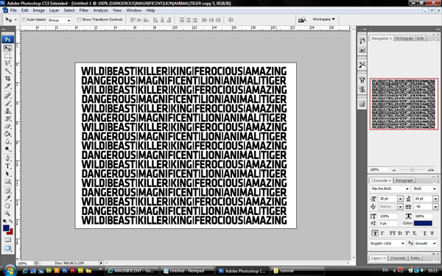Select the Hand tool
Viewport: 442px width, 276px height.
pyautogui.click(x=7, y=206)
